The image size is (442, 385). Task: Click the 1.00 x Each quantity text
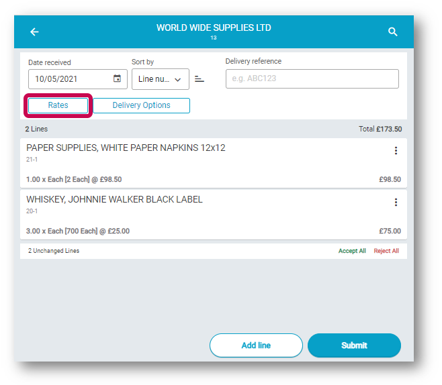click(74, 179)
